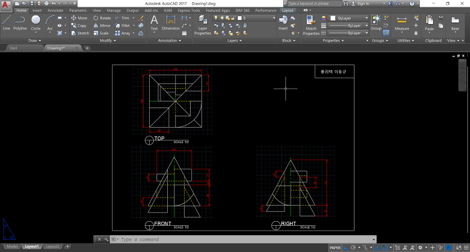Click the object color wheel icon
Image resolution: width=470 pixels, height=252 pixels.
(323, 18)
